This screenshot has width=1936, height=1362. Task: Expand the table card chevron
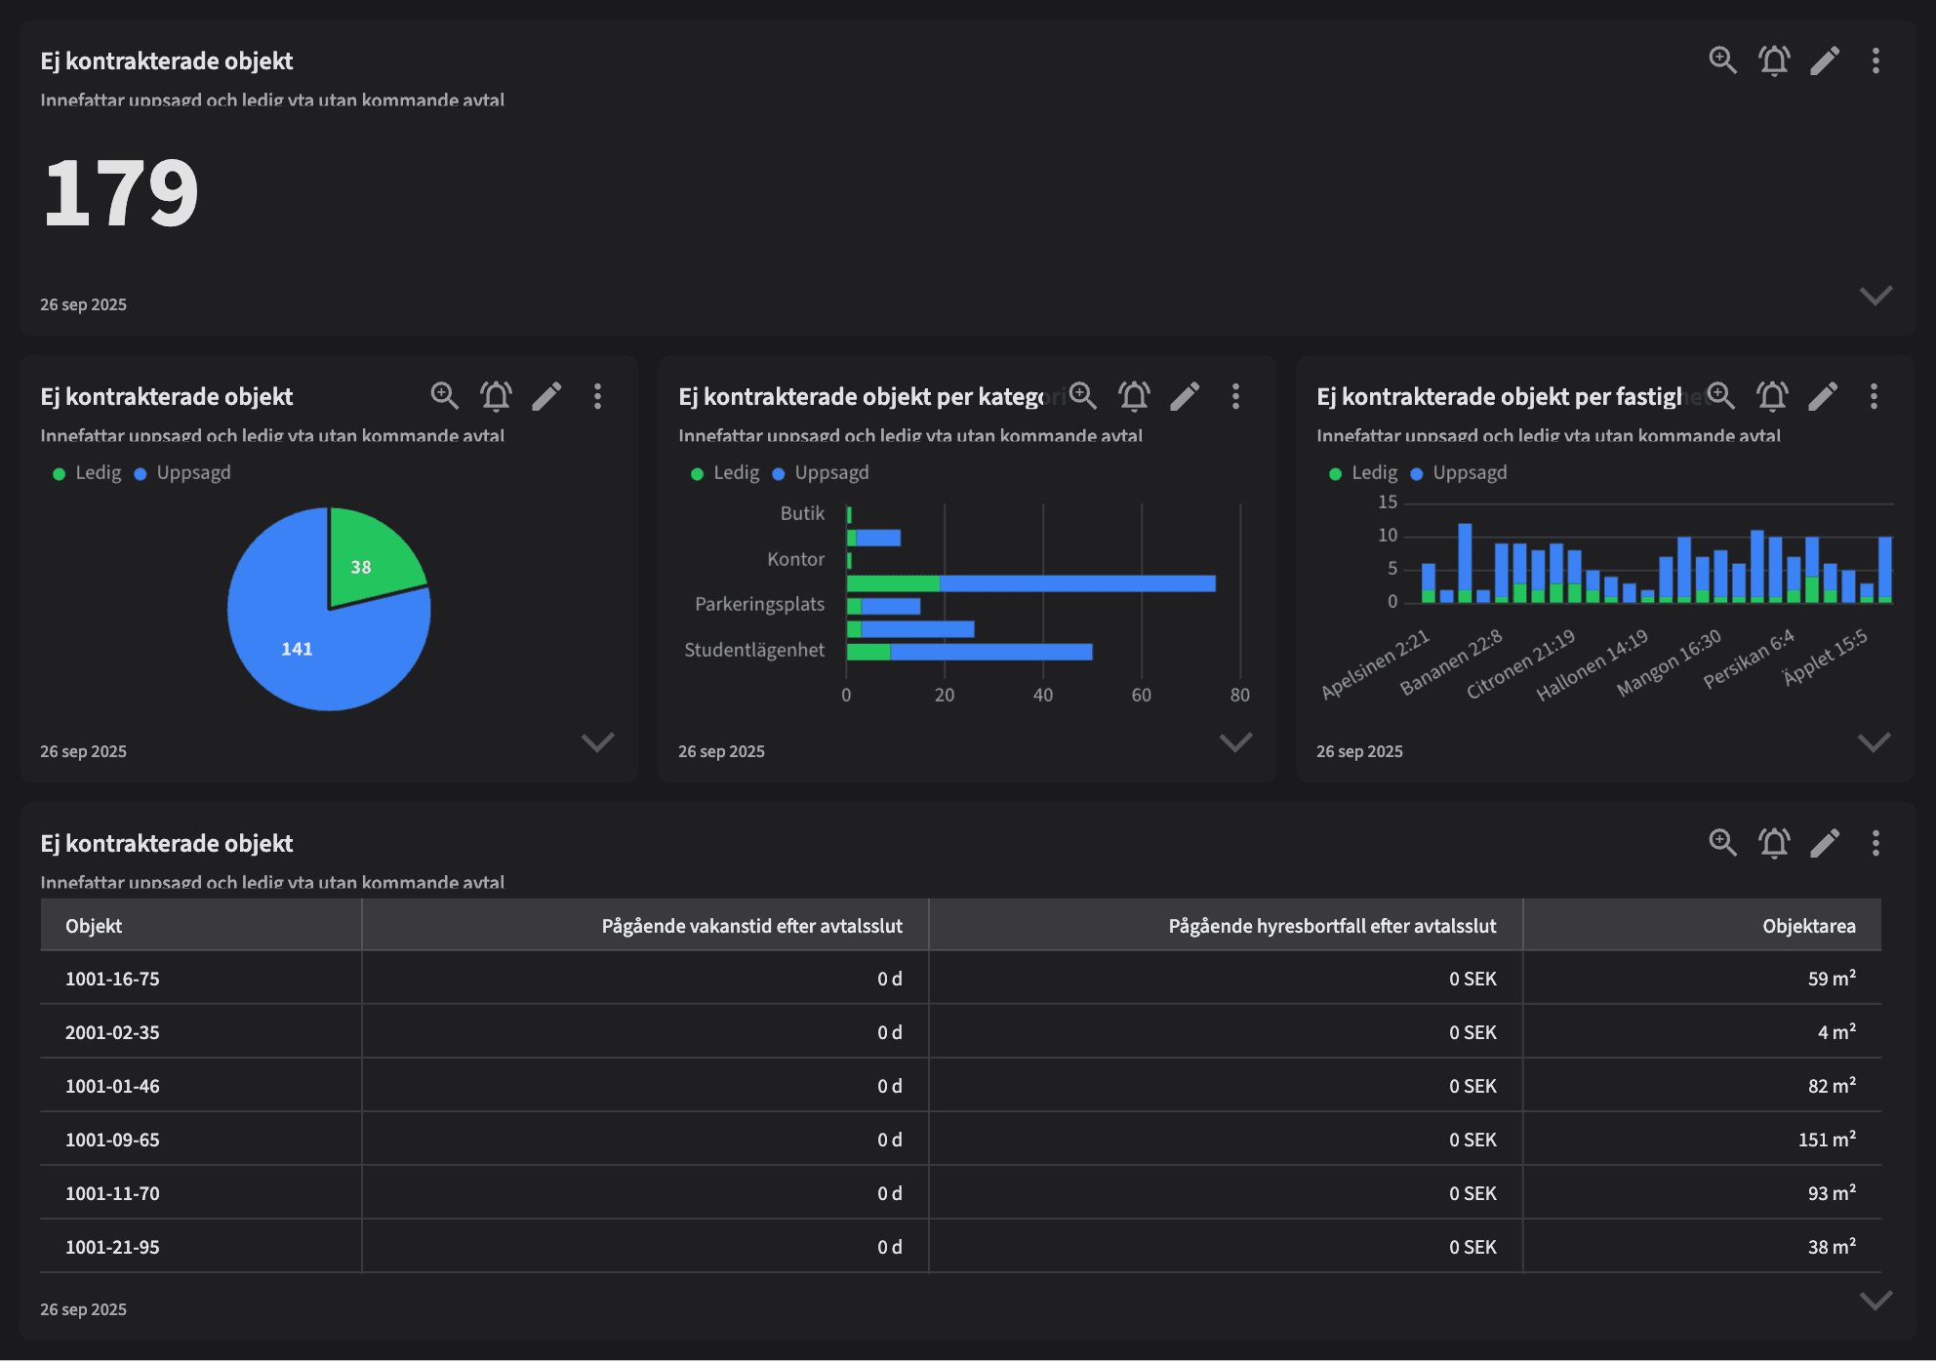pyautogui.click(x=1875, y=1300)
